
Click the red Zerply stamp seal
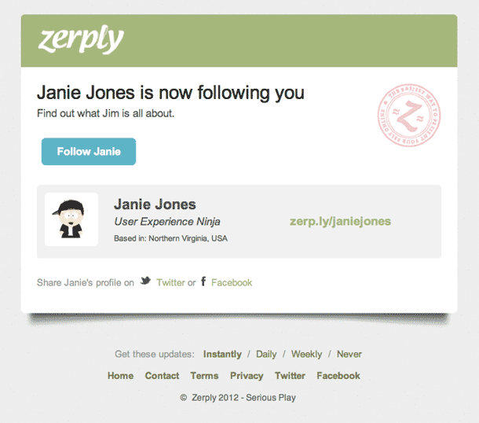pyautogui.click(x=409, y=115)
